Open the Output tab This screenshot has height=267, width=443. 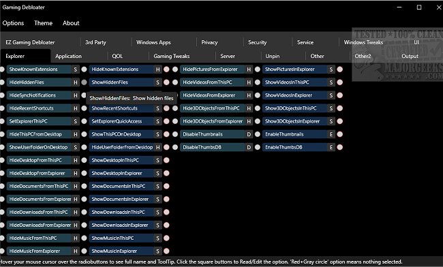410,56
